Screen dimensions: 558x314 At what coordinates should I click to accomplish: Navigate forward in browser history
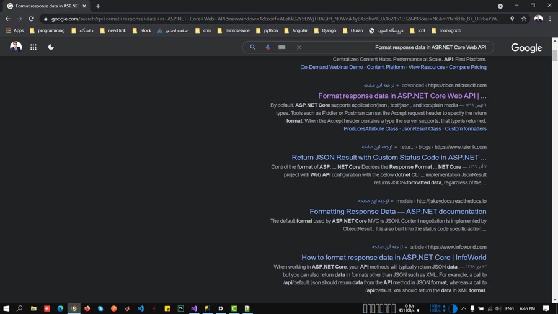(20, 19)
